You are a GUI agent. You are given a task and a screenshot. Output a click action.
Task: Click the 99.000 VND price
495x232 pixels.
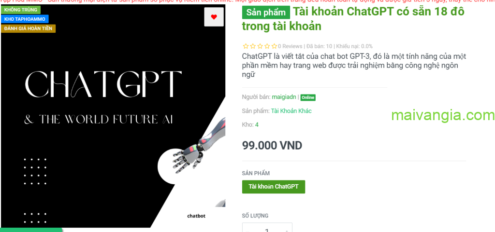click(272, 146)
